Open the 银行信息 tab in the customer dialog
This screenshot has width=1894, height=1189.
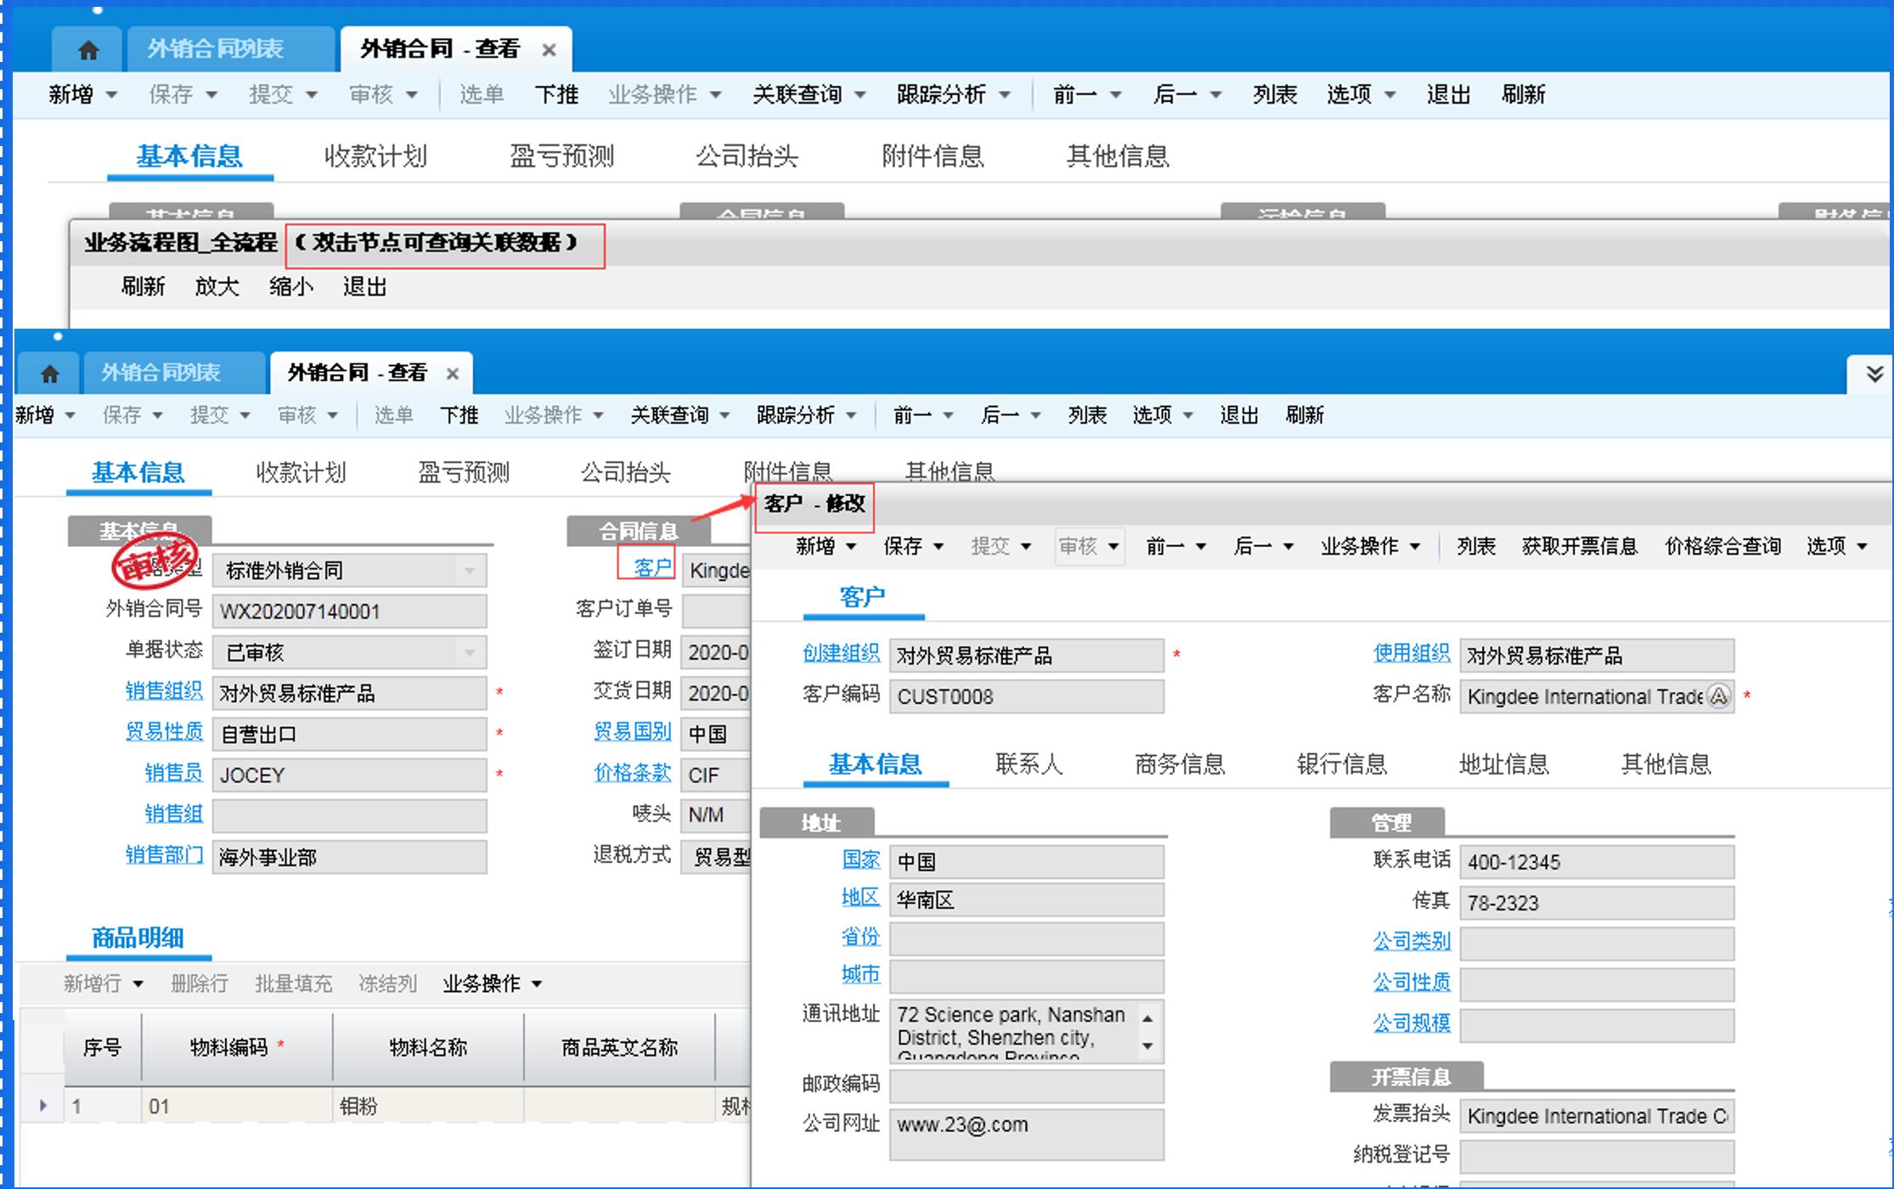point(1342,764)
